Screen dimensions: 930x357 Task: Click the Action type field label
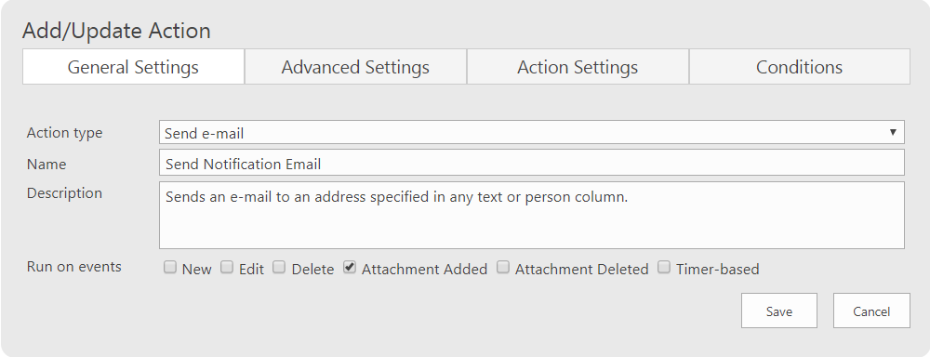tap(65, 133)
